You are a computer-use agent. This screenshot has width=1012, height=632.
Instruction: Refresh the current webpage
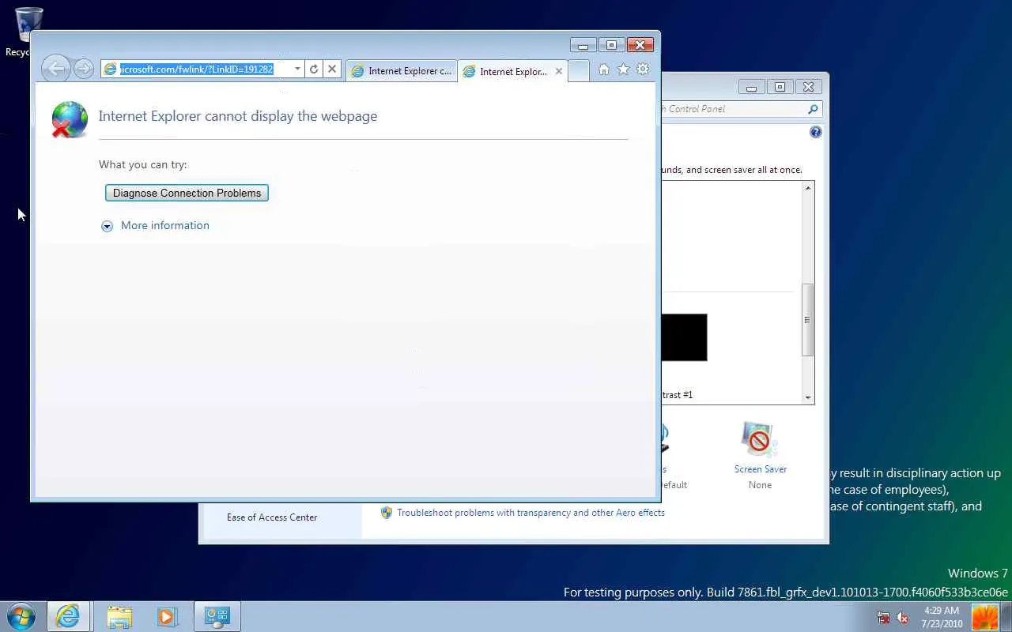click(314, 70)
